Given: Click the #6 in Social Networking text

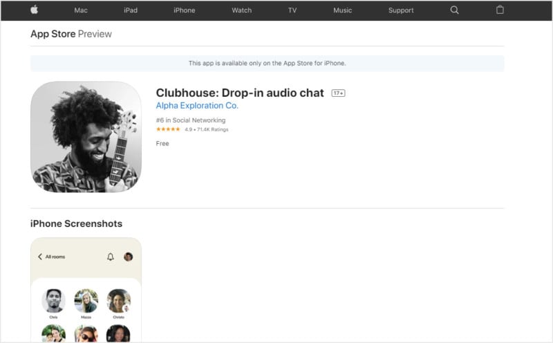Looking at the screenshot, I should 191,120.
